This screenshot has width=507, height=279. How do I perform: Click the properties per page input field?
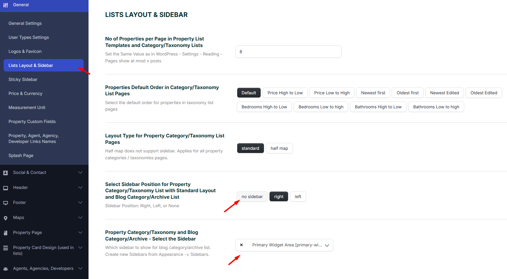pyautogui.click(x=288, y=52)
